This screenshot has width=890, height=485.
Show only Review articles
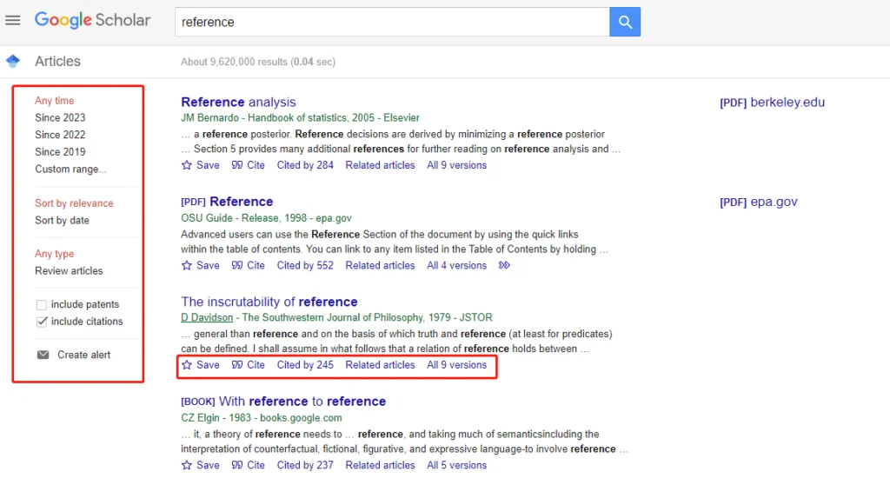[x=69, y=271]
